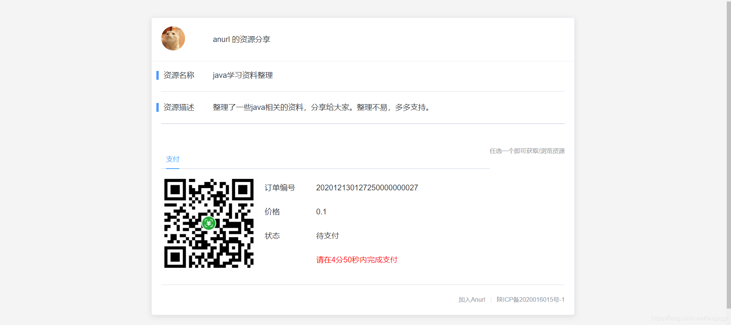Viewport: 731px width, 325px height.
Task: Click the 订单编号 label
Action: click(280, 188)
